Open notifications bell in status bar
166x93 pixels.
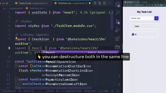tap(118, 91)
